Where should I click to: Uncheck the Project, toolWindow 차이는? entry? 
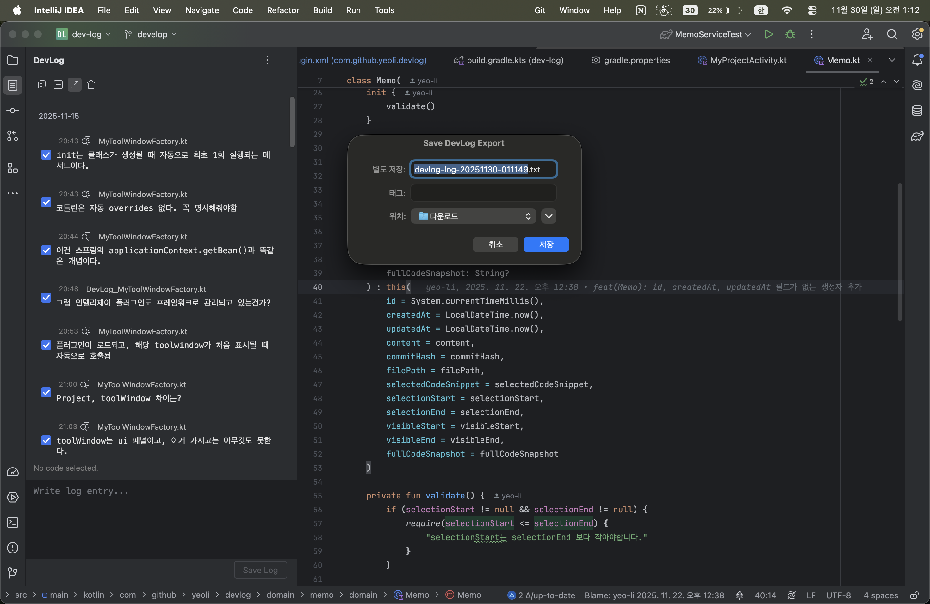[x=46, y=392]
